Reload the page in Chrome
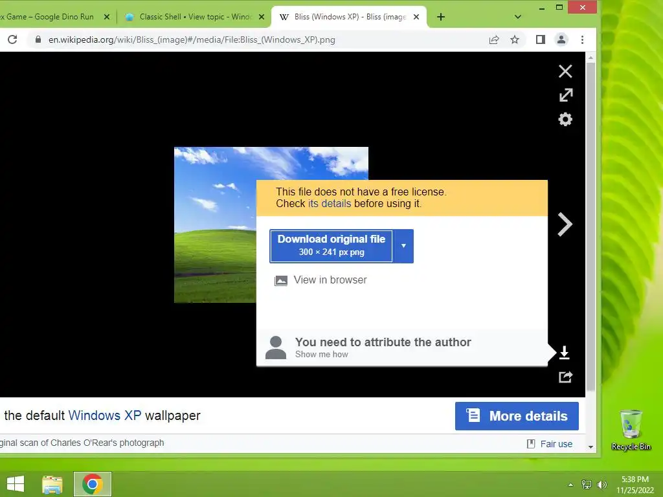Viewport: 663px width, 497px height. (12, 39)
